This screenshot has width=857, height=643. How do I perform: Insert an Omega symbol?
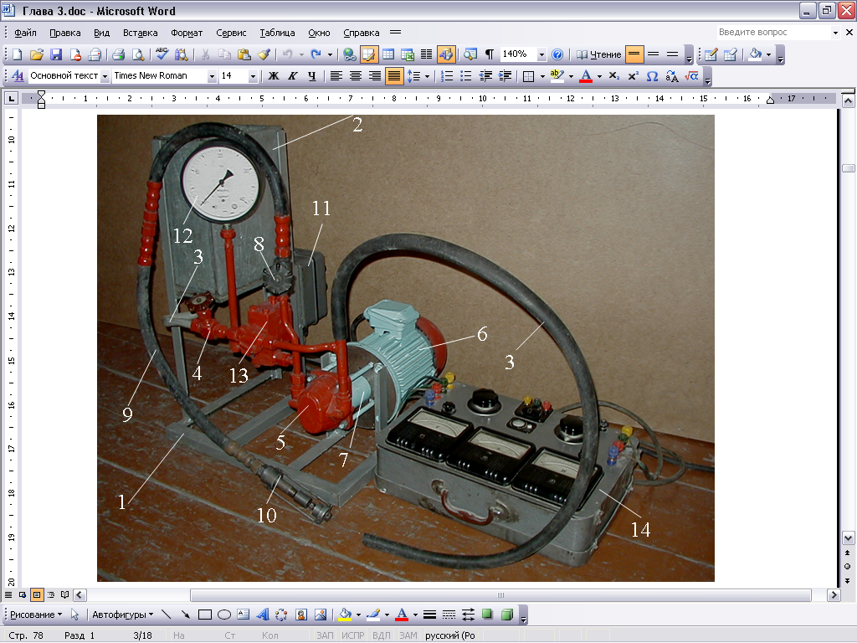tap(652, 76)
